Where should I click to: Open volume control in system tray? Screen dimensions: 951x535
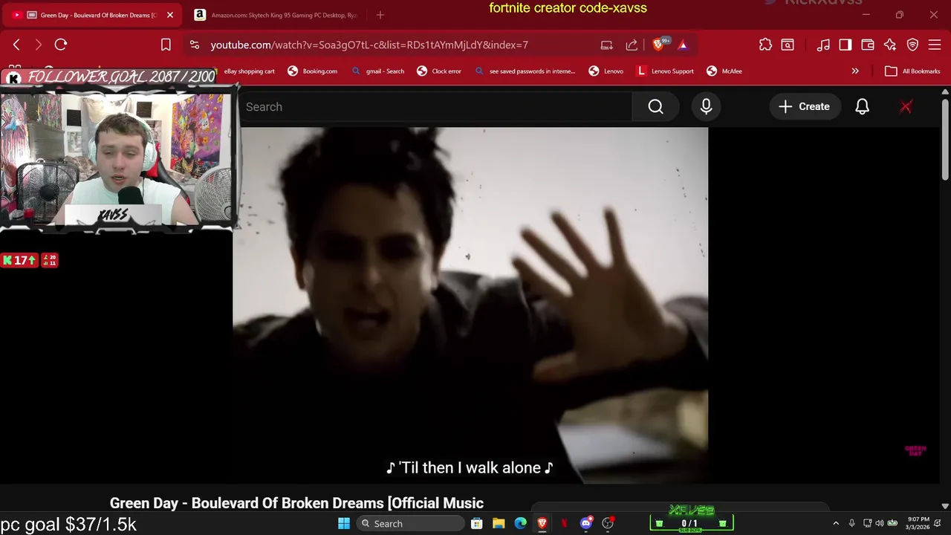pos(880,524)
